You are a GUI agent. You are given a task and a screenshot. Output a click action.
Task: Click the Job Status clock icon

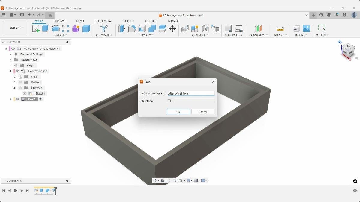pos(329,15)
